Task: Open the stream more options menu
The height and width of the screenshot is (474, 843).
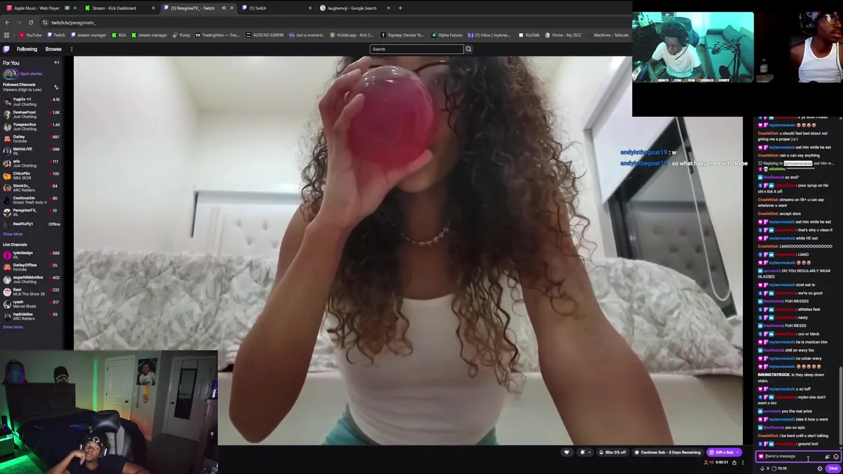Action: pyautogui.click(x=743, y=462)
